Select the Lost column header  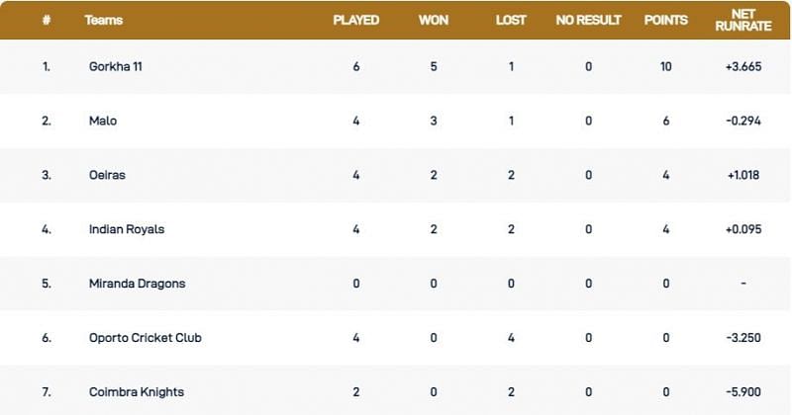click(x=511, y=20)
